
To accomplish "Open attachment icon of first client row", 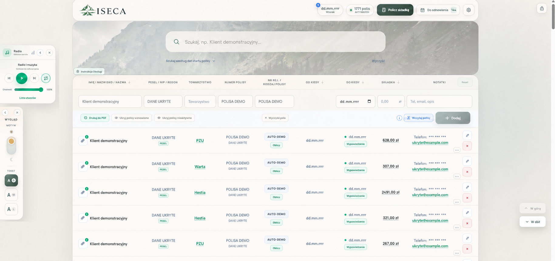I will pos(83,141).
